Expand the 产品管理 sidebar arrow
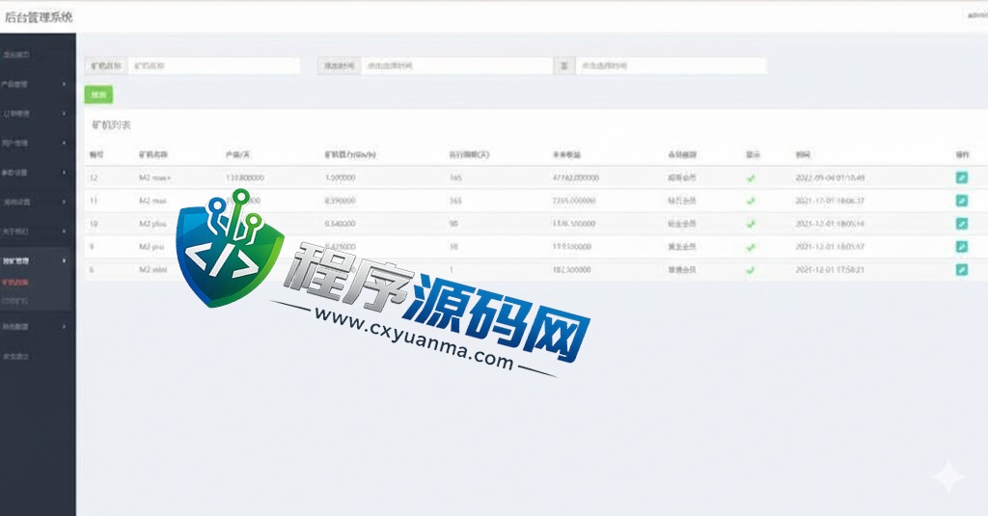The image size is (988, 516). (x=64, y=84)
